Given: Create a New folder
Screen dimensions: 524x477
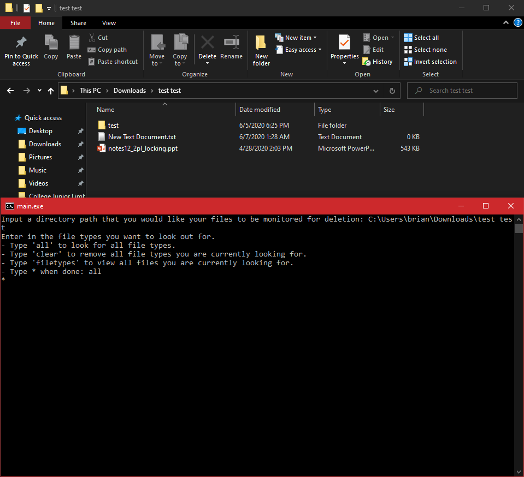Looking at the screenshot, I should [x=261, y=49].
